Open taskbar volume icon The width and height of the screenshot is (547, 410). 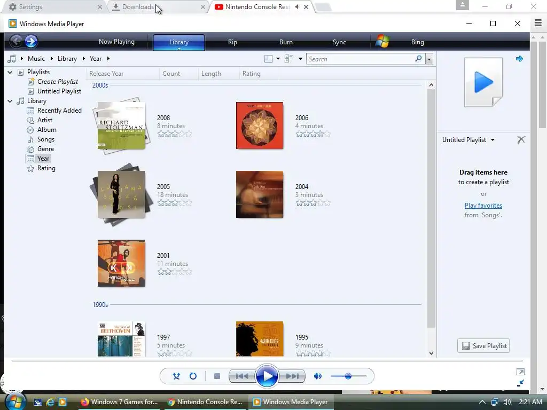click(507, 402)
